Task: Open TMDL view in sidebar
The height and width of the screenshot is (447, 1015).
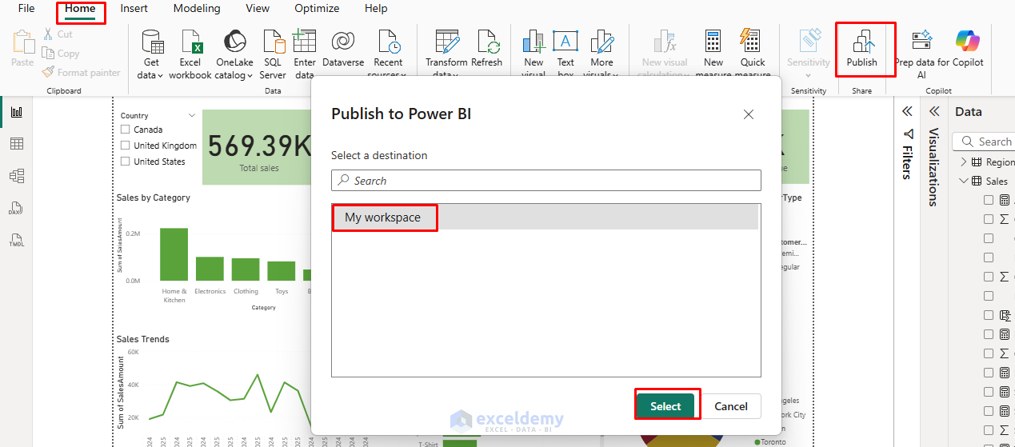Action: [17, 240]
